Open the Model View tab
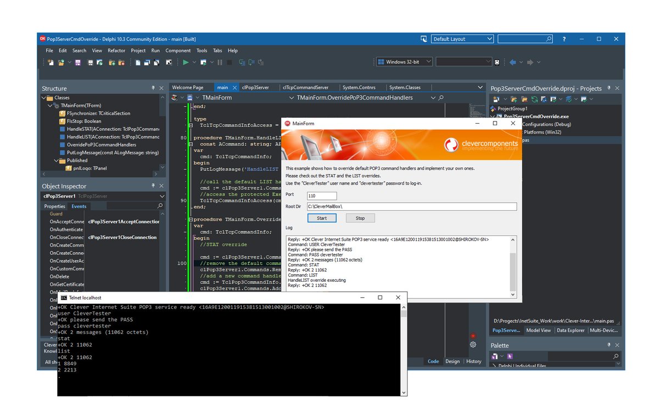This screenshot has width=659, height=412. pyautogui.click(x=538, y=330)
